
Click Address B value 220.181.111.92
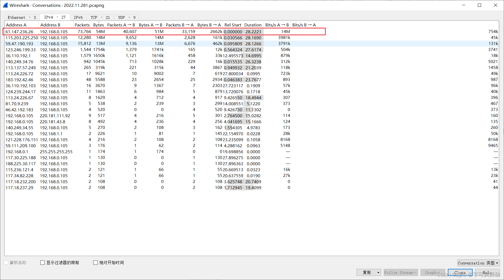pos(55,116)
